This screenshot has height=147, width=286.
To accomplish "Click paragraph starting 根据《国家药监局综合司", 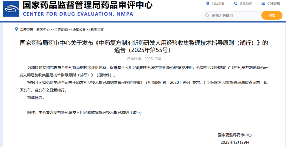I will [x=144, y=86].
